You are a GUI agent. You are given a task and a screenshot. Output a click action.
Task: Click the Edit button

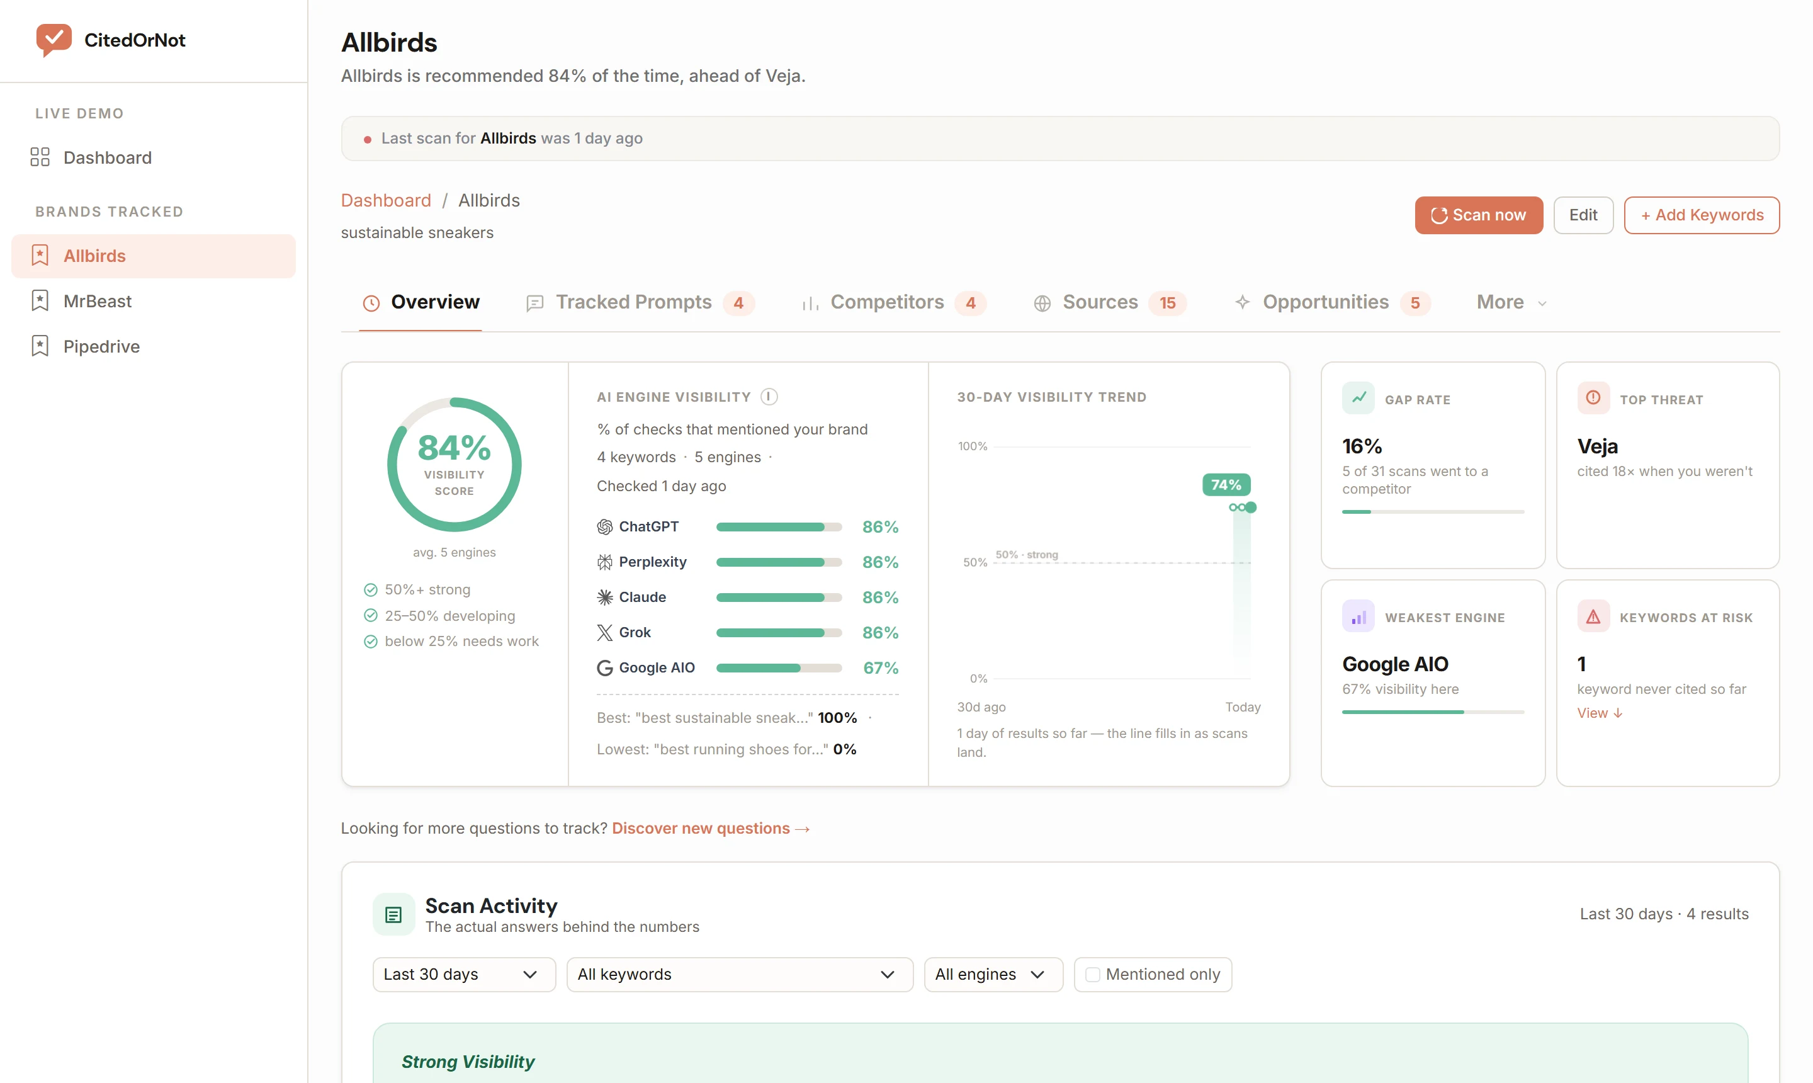click(1583, 215)
